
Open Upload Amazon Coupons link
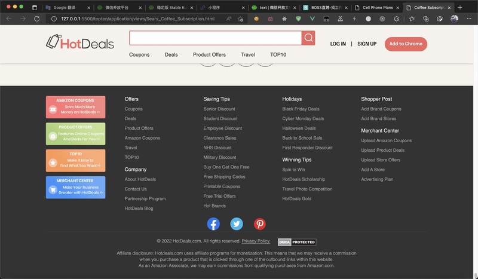point(386,140)
